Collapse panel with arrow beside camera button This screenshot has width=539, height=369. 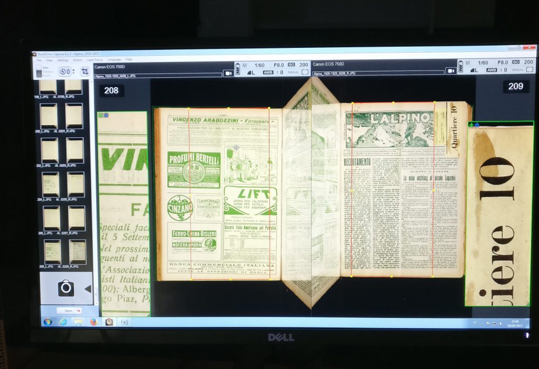[88, 289]
